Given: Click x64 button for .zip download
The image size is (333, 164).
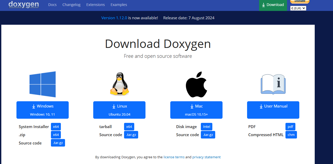Looking at the screenshot, I should point(56,135).
